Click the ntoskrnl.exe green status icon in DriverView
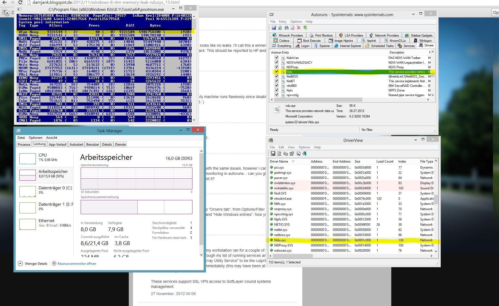Screen dimensions: 499x306 click(272, 199)
